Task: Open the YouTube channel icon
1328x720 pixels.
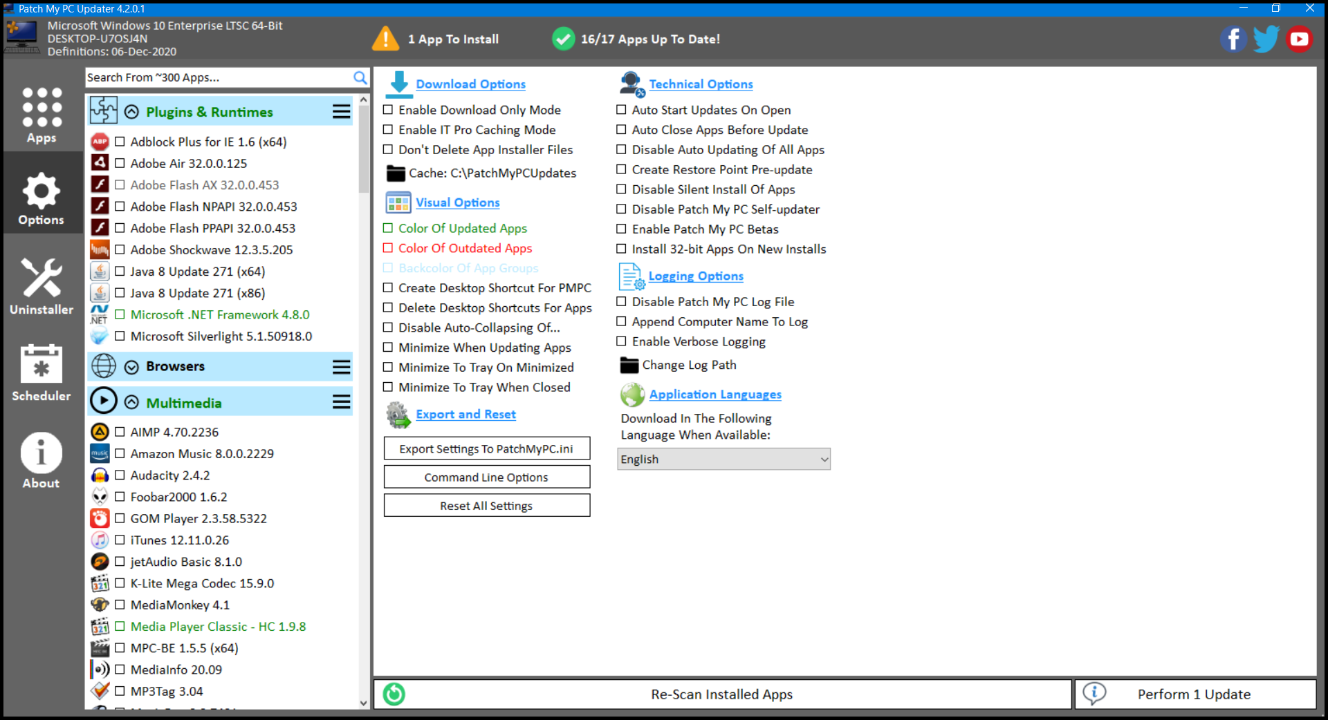Action: coord(1300,39)
